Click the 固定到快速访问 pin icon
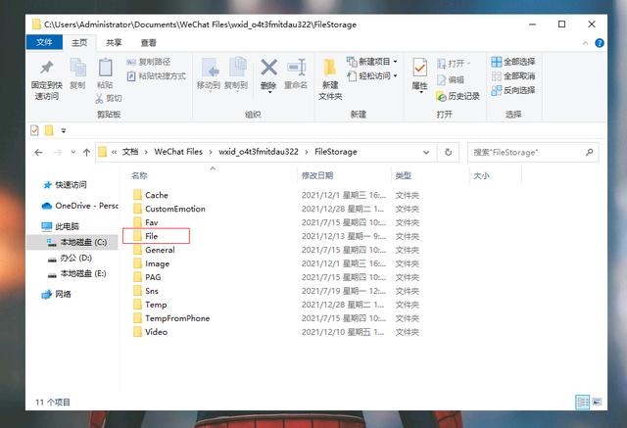 coord(46,70)
